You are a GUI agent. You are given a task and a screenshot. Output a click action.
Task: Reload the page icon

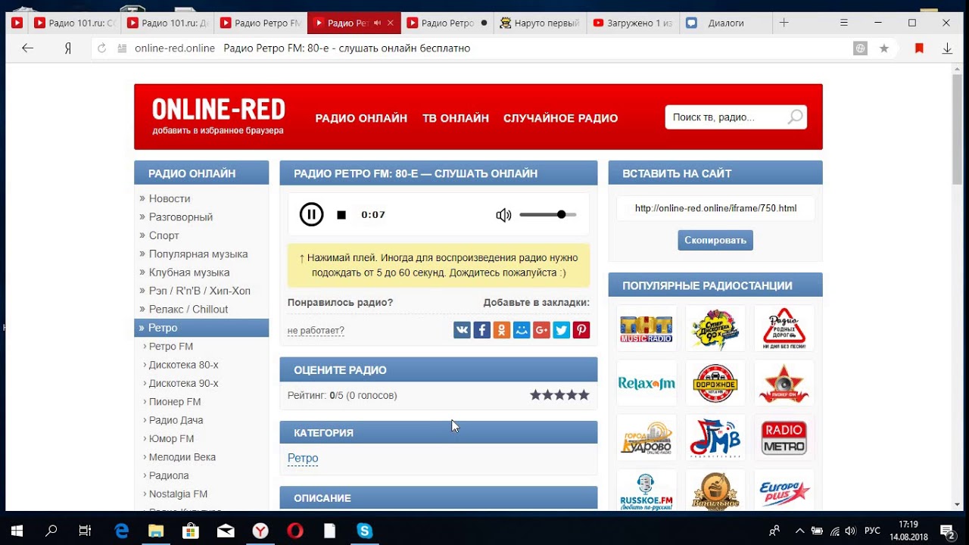pos(102,48)
